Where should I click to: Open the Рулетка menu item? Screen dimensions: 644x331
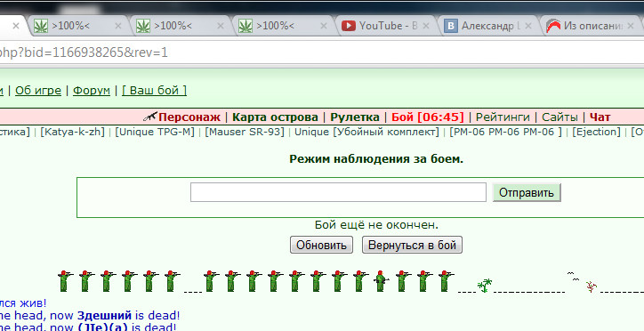tap(355, 117)
